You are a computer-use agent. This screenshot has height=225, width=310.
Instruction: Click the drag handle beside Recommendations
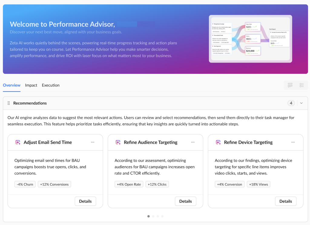click(x=9, y=103)
